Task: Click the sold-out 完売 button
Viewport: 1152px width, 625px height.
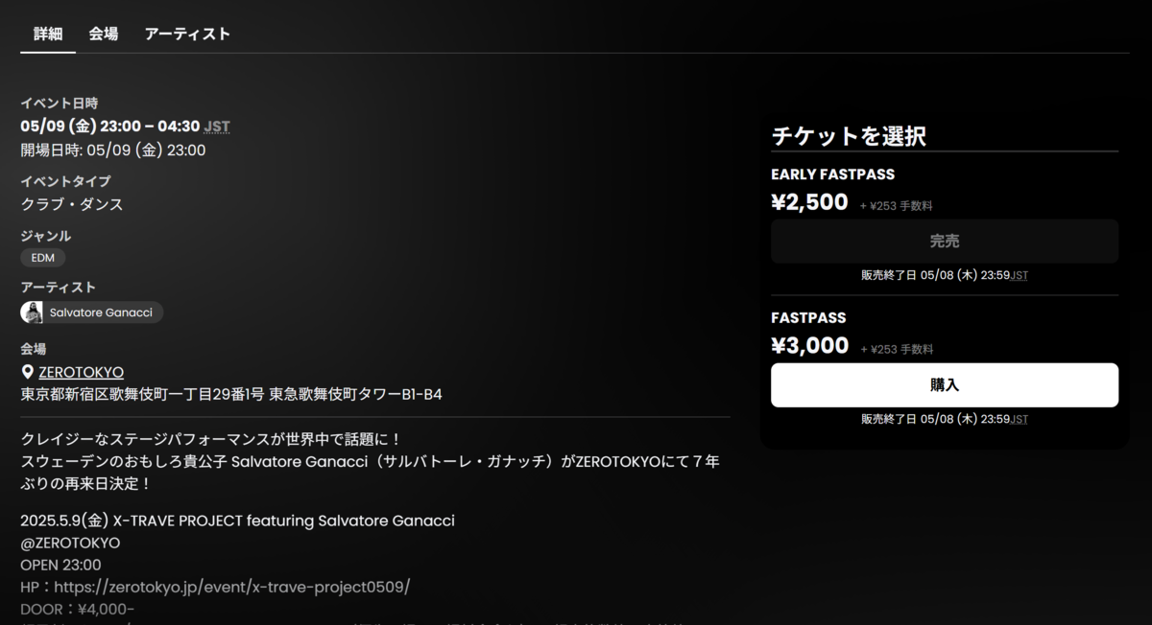Action: [x=945, y=242]
